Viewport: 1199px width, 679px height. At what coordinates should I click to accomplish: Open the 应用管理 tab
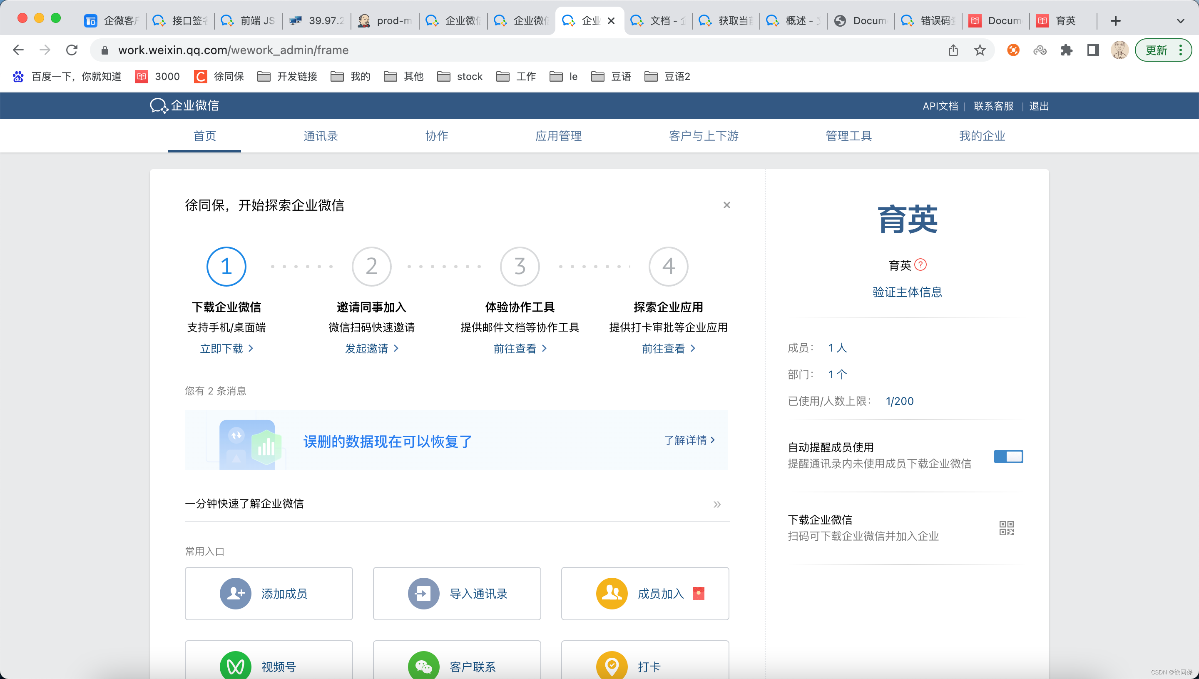[x=558, y=136]
